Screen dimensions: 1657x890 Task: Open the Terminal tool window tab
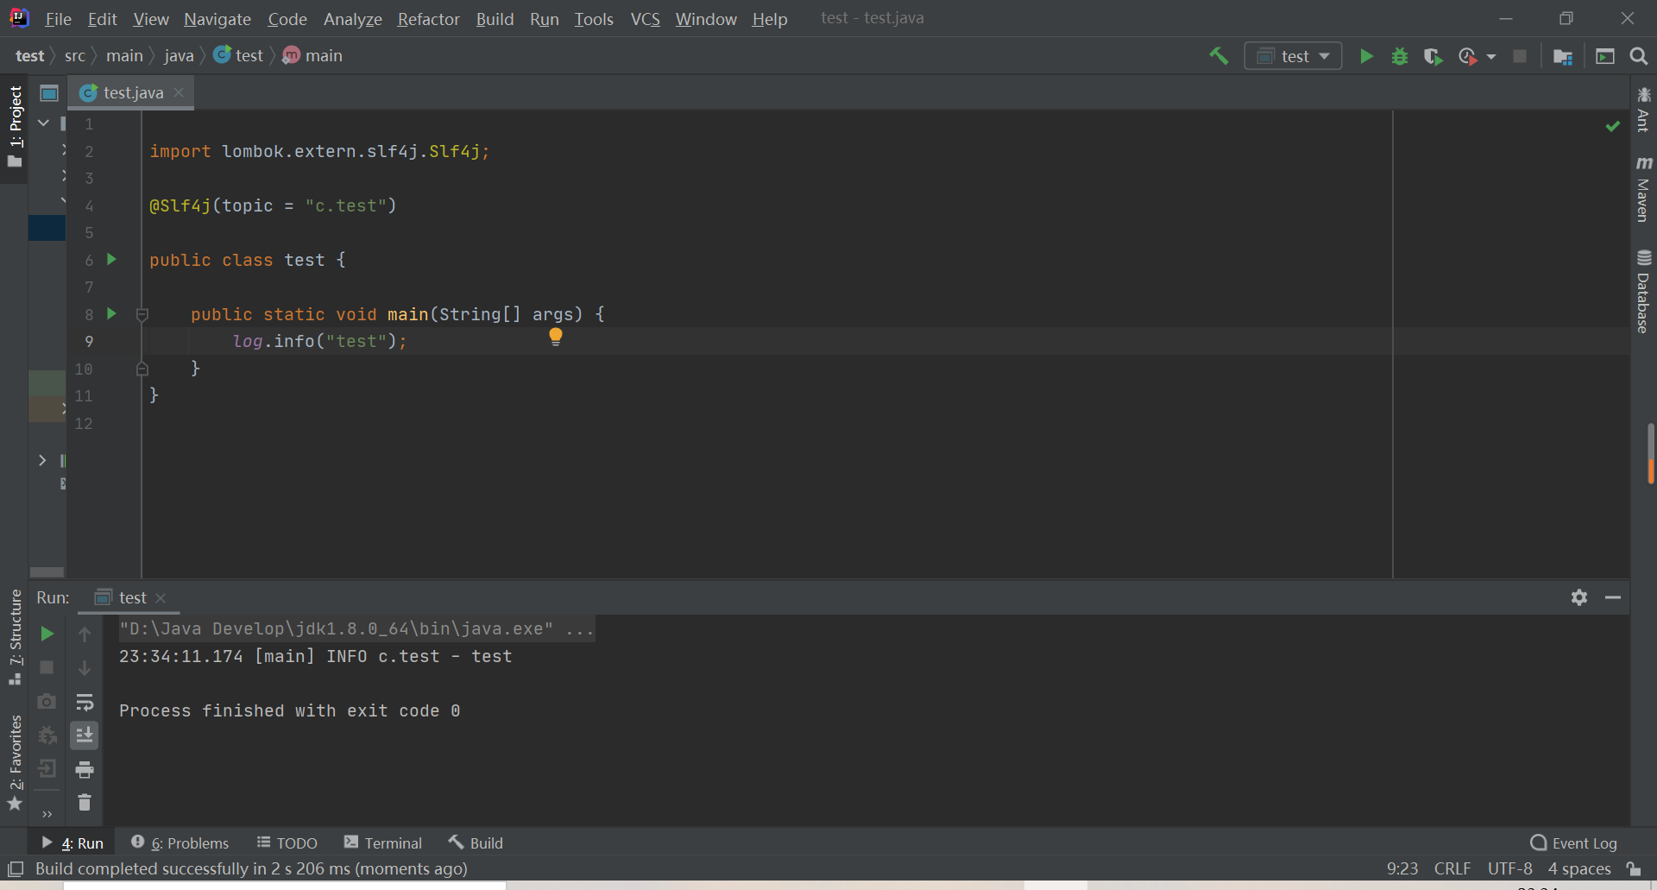point(383,843)
